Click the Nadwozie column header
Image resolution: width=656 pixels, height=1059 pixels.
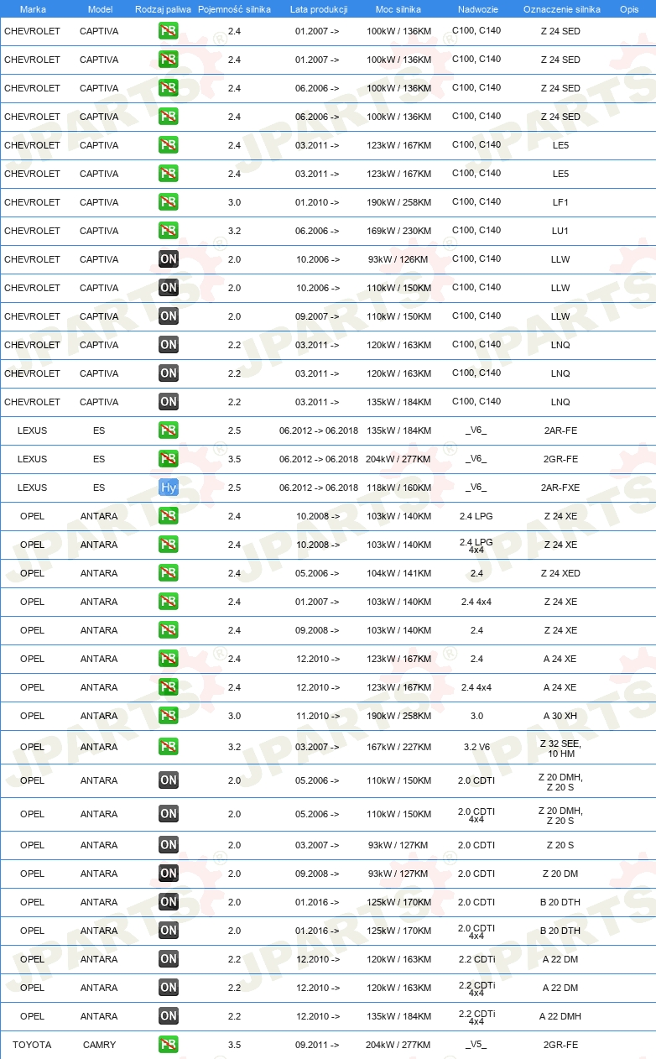[x=477, y=9]
